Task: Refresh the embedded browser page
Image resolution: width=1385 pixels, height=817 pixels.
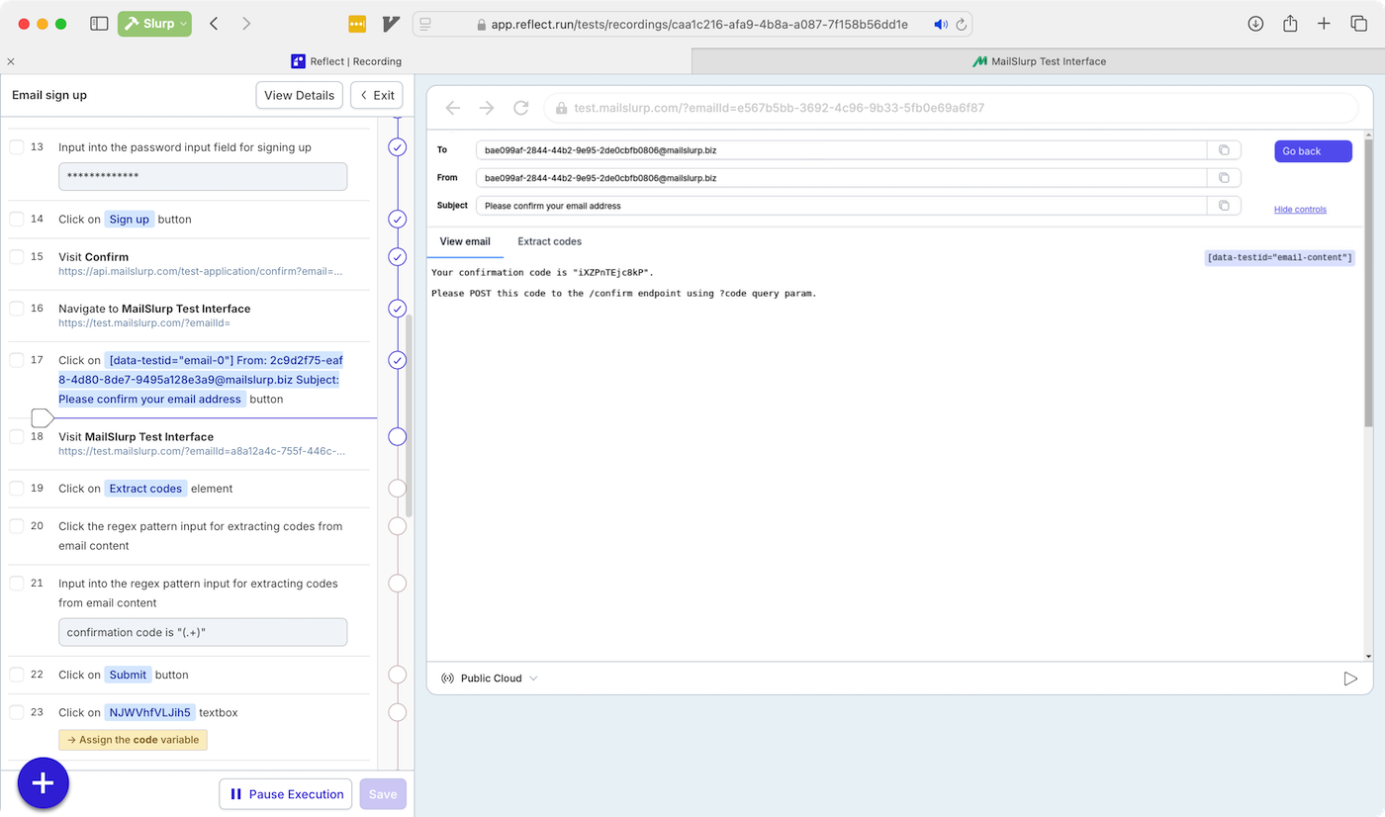Action: tap(520, 108)
